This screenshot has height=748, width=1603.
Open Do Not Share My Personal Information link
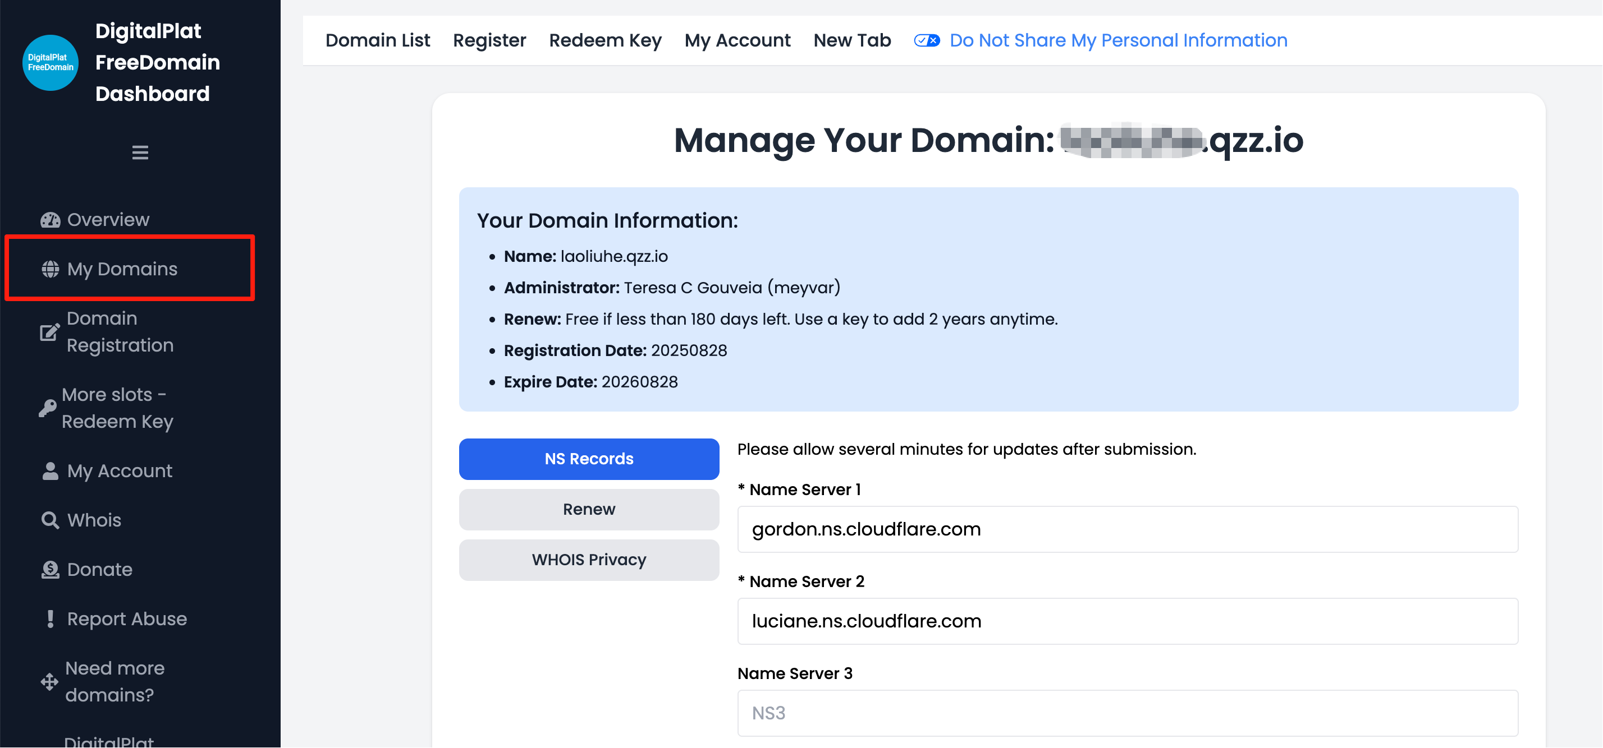[1118, 40]
